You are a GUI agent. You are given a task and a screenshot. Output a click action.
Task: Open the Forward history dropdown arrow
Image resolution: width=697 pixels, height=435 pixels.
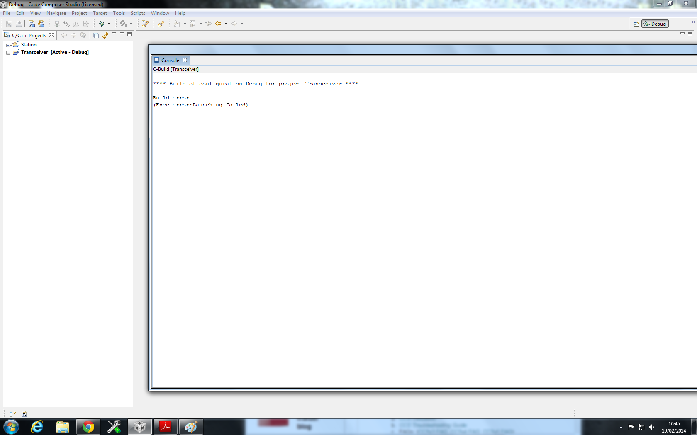point(241,24)
